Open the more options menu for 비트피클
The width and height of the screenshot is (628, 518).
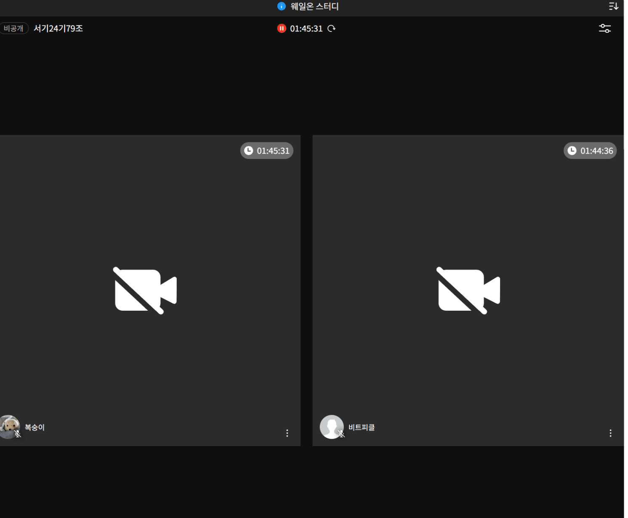[610, 433]
